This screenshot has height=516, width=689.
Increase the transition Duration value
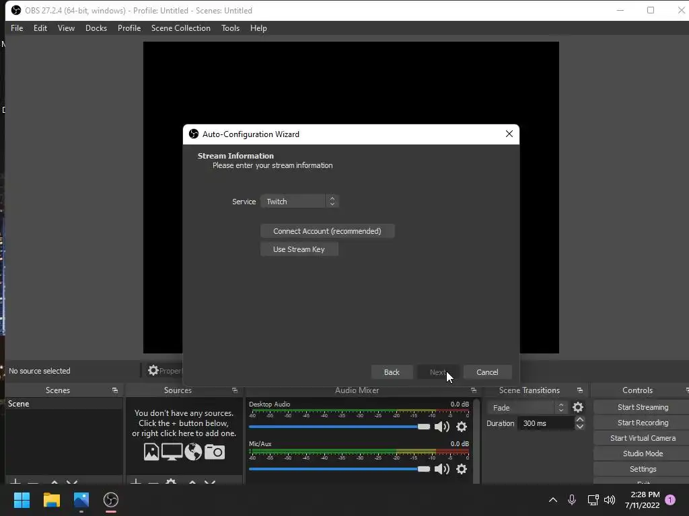click(x=579, y=420)
